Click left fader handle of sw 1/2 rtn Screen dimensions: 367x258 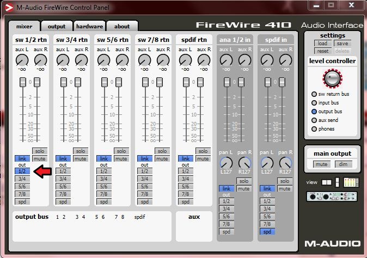coord(23,82)
